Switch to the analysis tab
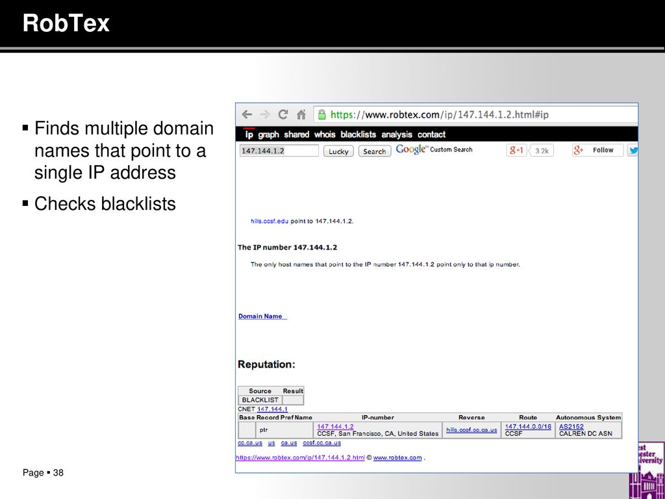665x499 pixels. (x=397, y=134)
